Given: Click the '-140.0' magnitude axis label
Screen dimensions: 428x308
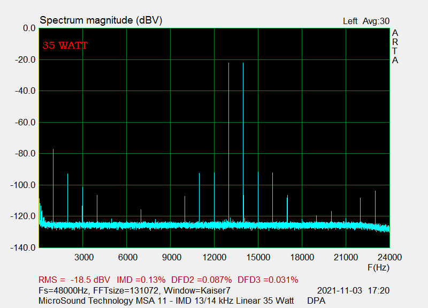Looking at the screenshot, I should pyautogui.click(x=23, y=248).
